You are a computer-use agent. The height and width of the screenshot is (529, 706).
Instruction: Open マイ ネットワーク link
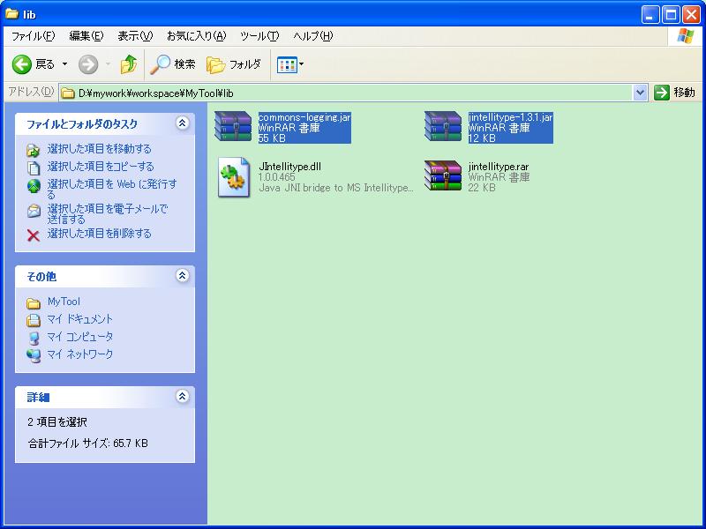click(x=80, y=354)
